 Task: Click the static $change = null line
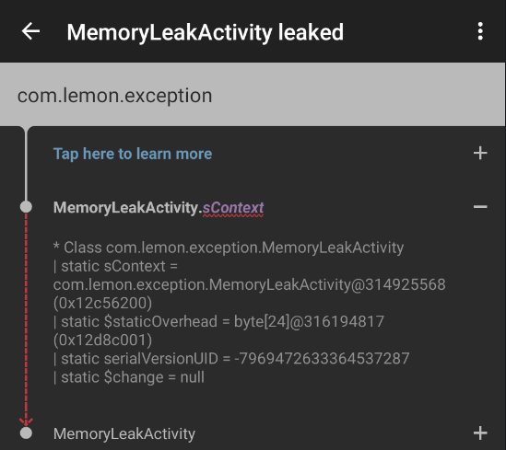(129, 377)
